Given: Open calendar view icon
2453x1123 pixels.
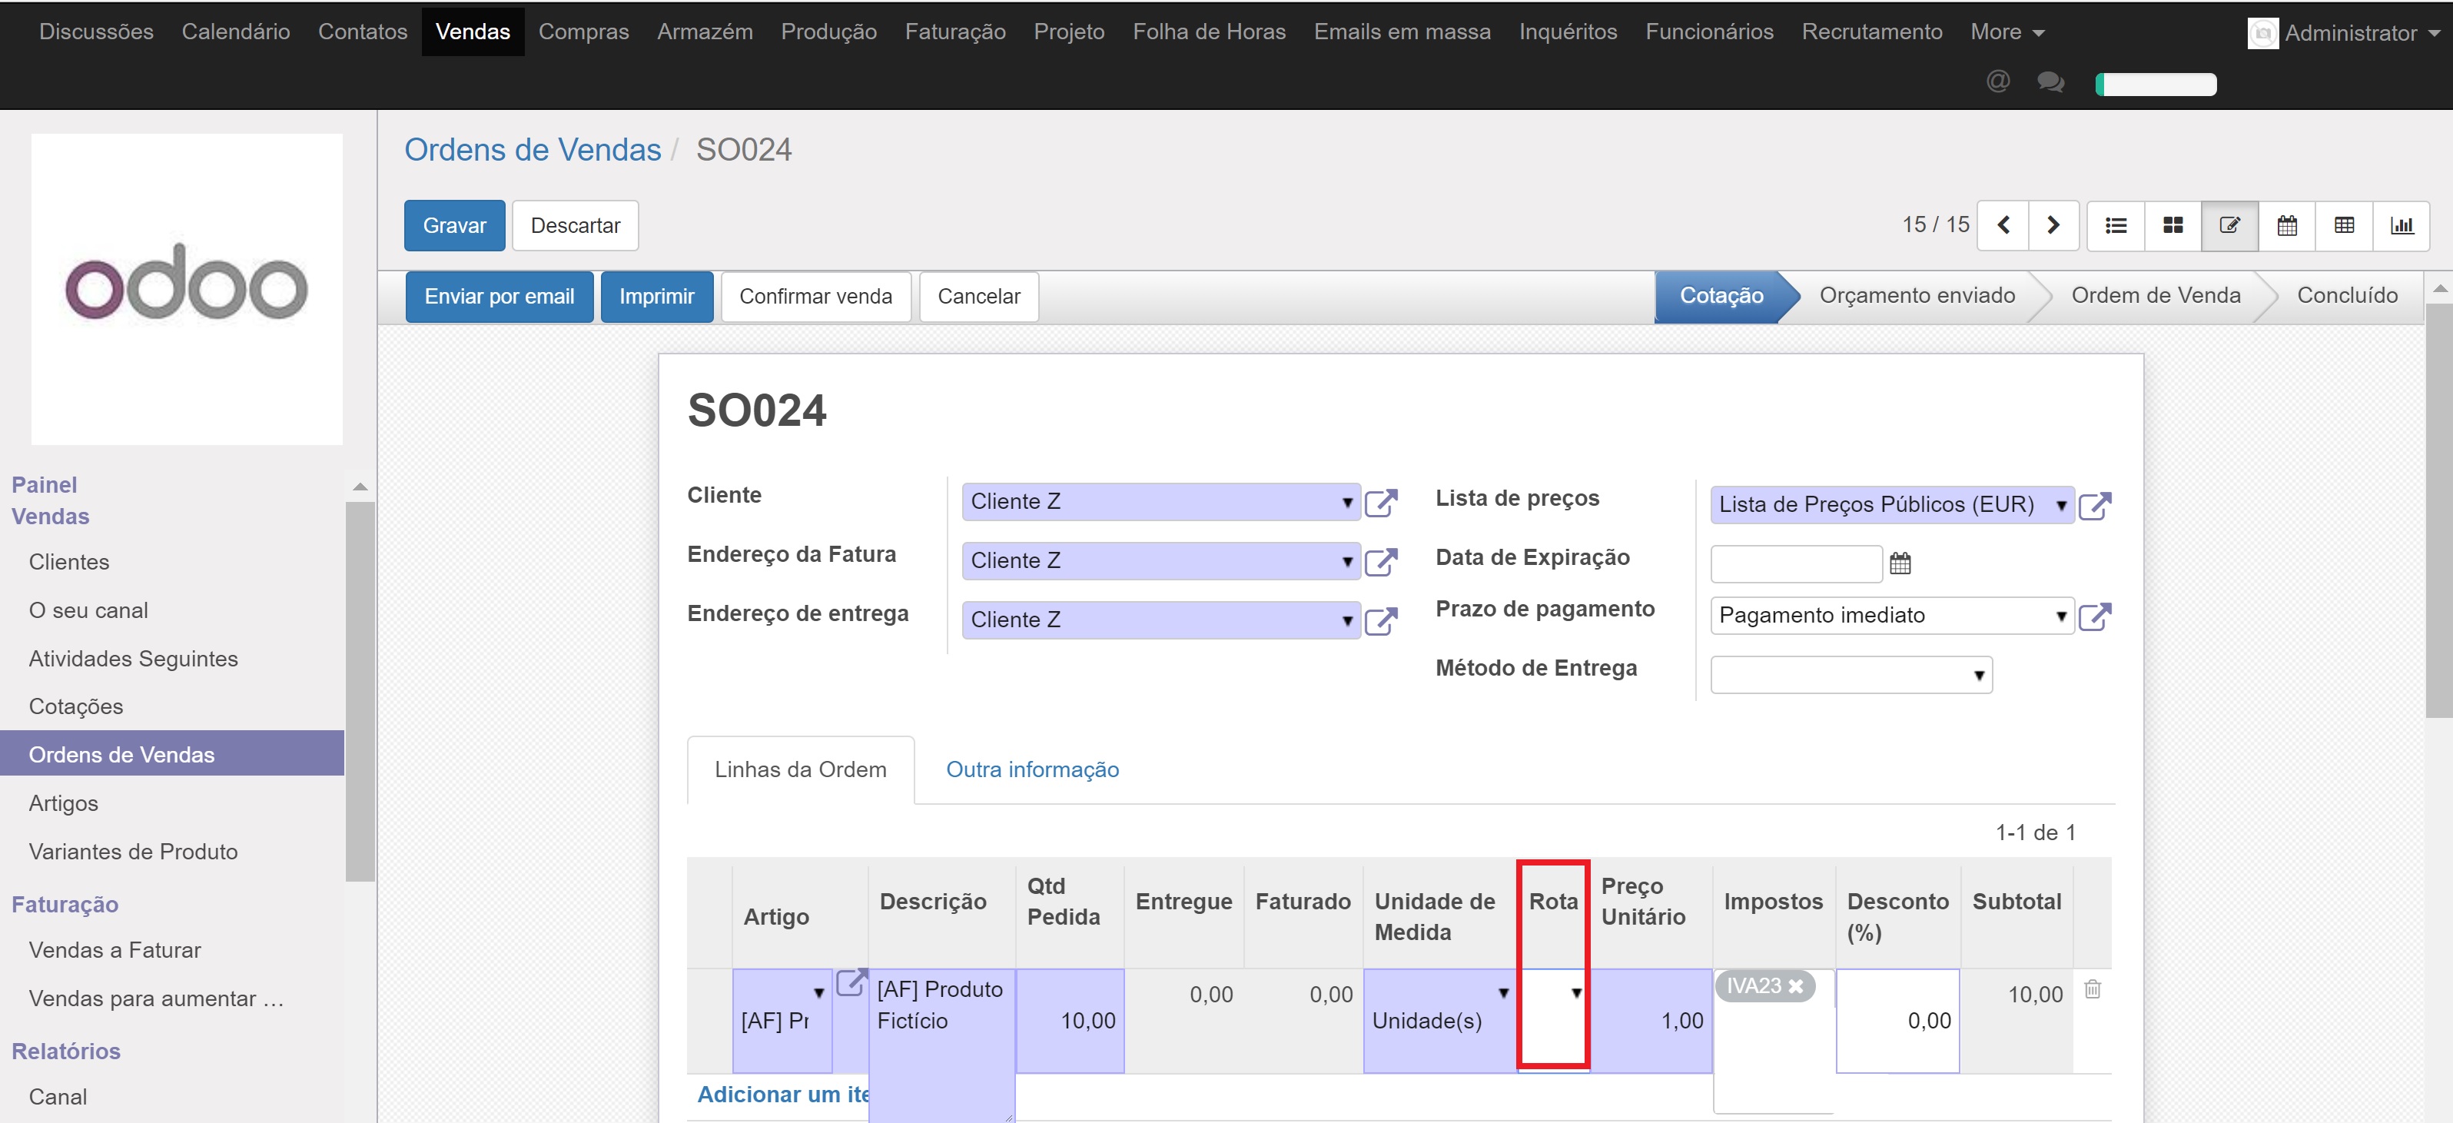Looking at the screenshot, I should click(2286, 226).
